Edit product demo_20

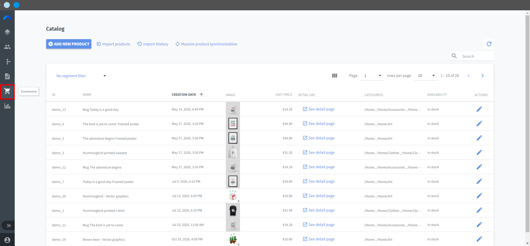coord(479,196)
